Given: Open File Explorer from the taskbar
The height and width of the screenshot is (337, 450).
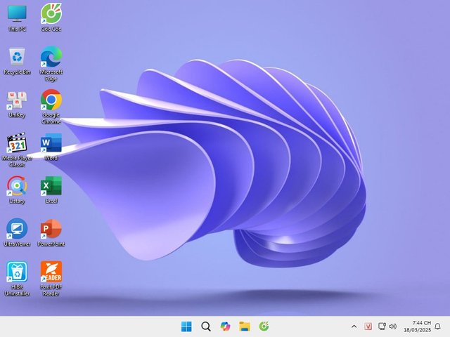Looking at the screenshot, I should pyautogui.click(x=245, y=326).
